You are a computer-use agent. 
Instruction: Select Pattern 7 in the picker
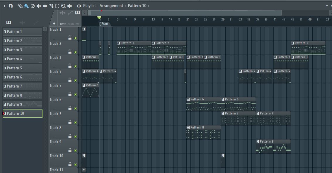pyautogui.click(x=23, y=86)
